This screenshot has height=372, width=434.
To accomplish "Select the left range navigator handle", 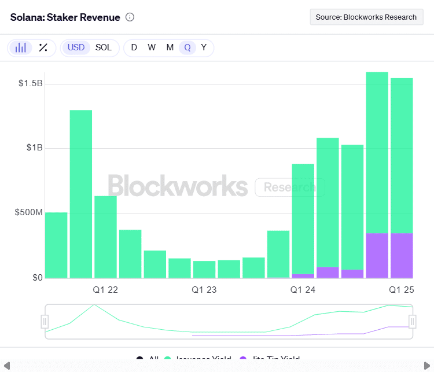I will tap(45, 321).
